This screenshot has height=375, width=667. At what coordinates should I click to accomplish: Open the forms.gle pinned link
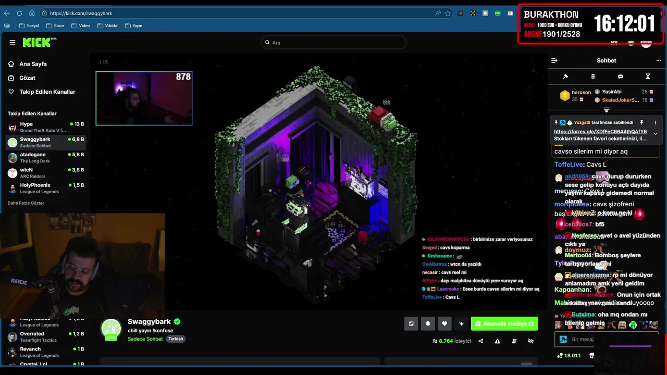(600, 132)
